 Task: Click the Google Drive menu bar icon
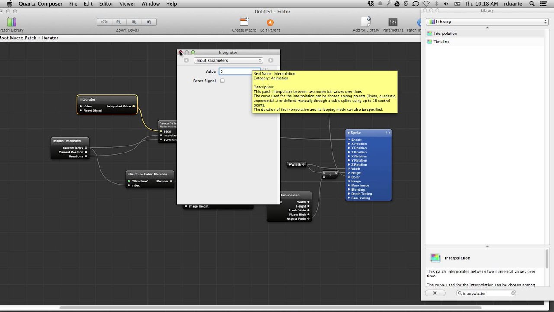click(397, 3)
